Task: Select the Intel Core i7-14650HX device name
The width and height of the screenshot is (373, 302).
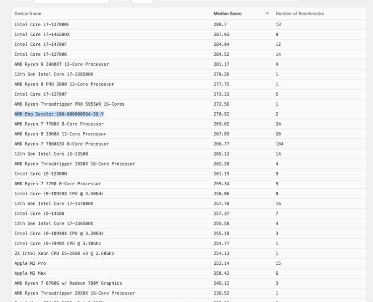Action: (x=42, y=35)
